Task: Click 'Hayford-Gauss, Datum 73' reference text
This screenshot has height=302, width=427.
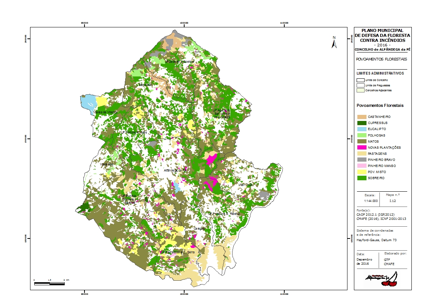Action: click(376, 240)
